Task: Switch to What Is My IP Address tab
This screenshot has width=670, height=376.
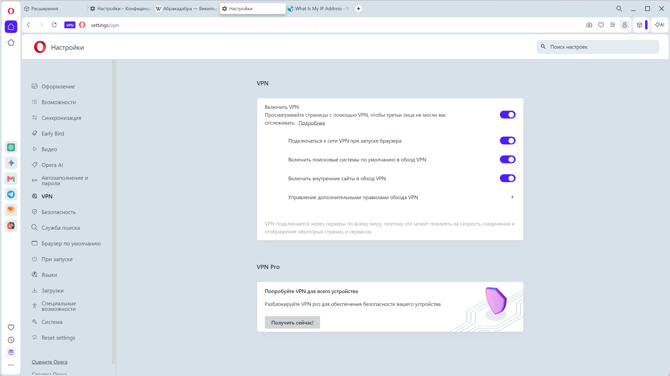Action: coord(319,9)
